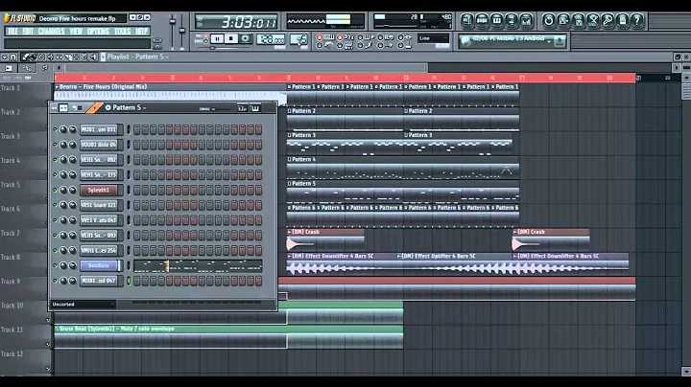Mute the MUB1 md 047 channel LED
This screenshot has width=691, height=387.
coord(55,281)
